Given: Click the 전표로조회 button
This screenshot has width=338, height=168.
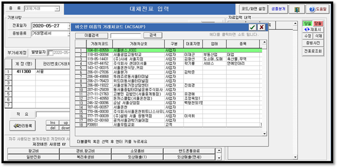Looking at the screenshot, I should click(313, 52).
